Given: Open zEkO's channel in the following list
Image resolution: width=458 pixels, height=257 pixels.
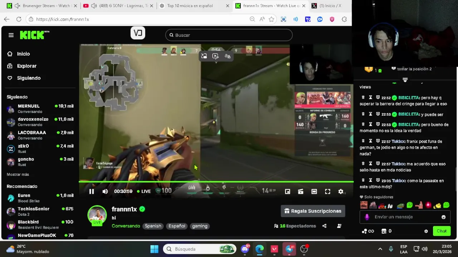Looking at the screenshot, I should pyautogui.click(x=40, y=148).
